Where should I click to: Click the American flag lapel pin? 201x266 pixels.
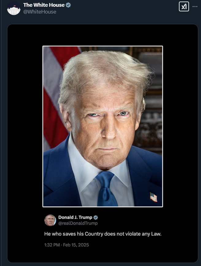pos(153,197)
